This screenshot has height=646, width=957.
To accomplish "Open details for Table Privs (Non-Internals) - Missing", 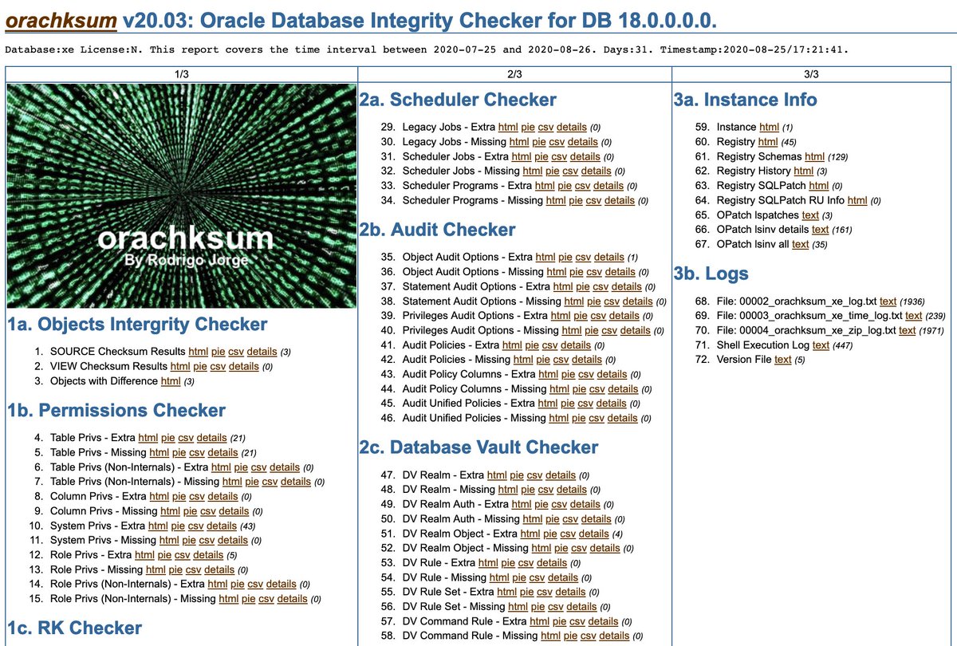I will point(296,481).
